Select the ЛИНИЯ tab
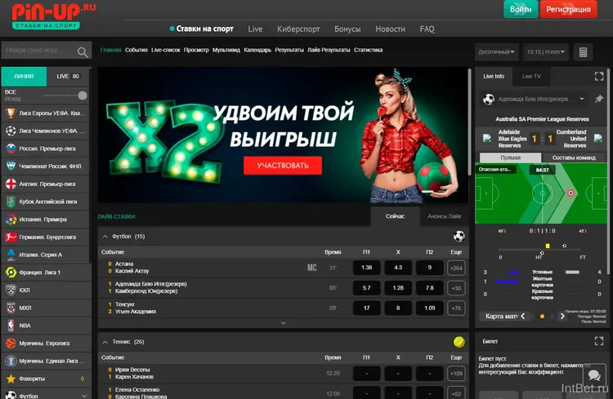 [24, 77]
